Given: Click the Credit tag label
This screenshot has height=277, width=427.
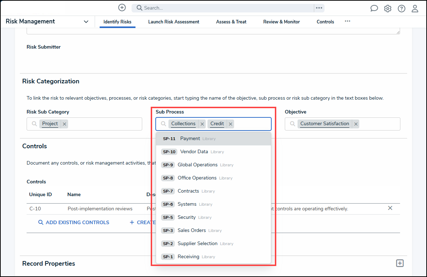Looking at the screenshot, I should coord(217,124).
